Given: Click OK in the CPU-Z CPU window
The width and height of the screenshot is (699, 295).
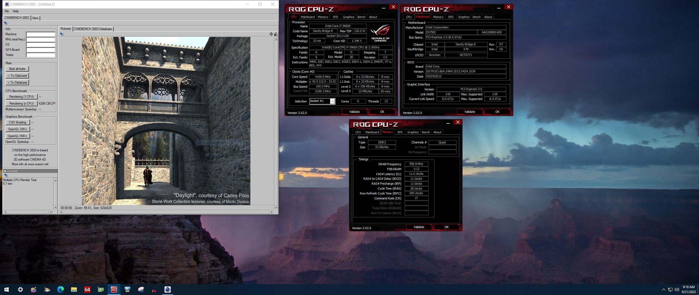Looking at the screenshot, I should point(382,112).
